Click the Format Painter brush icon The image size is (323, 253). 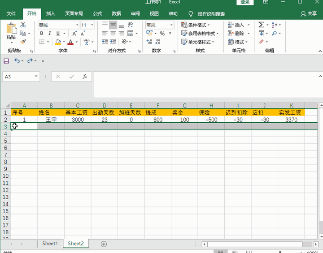[x=23, y=41]
